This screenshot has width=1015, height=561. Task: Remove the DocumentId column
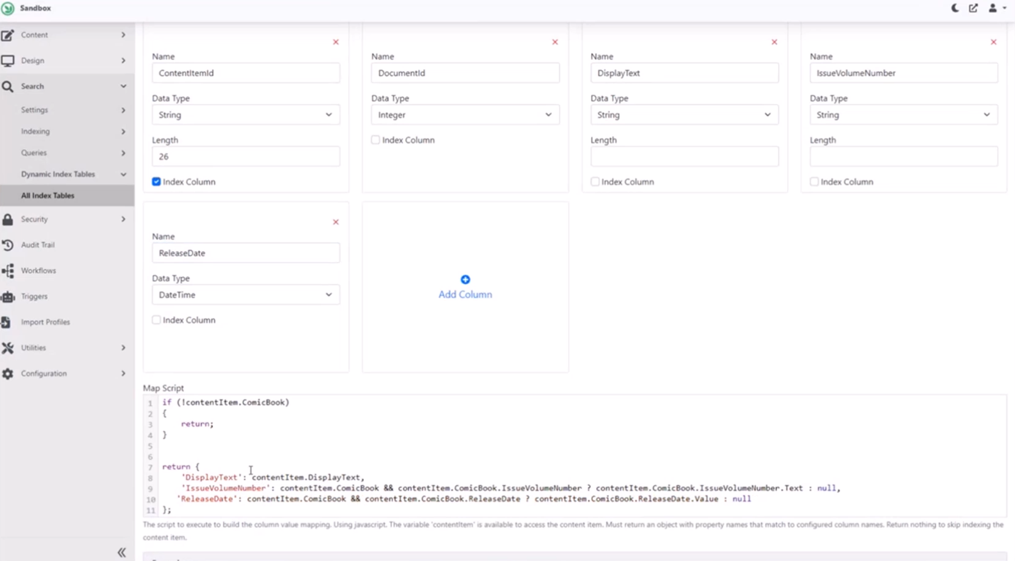555,42
